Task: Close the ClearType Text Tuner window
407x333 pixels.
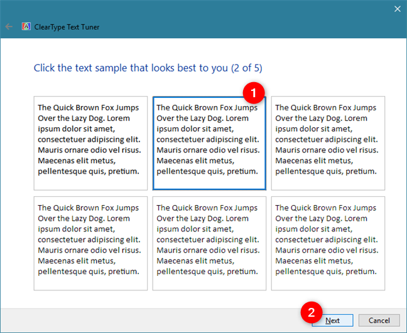Action: [397, 9]
